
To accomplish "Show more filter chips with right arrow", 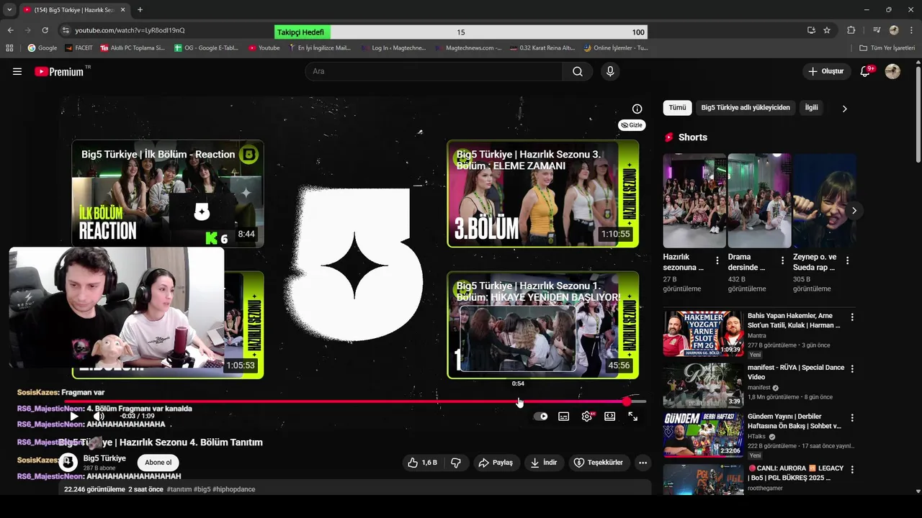I will click(844, 109).
